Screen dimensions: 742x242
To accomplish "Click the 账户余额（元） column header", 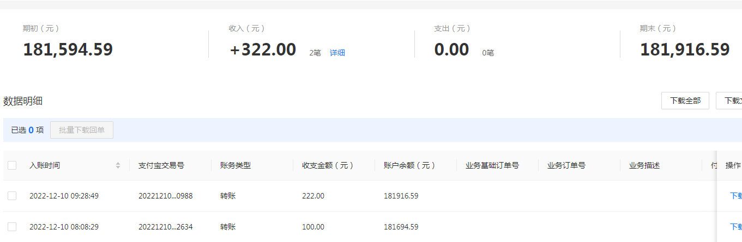I will pyautogui.click(x=410, y=165).
